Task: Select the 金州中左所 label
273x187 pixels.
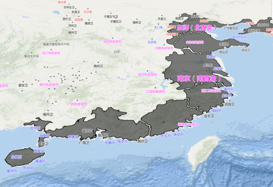Action: pos(240,37)
